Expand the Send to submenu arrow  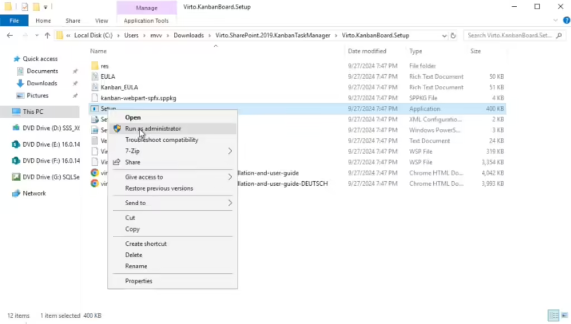coord(230,203)
